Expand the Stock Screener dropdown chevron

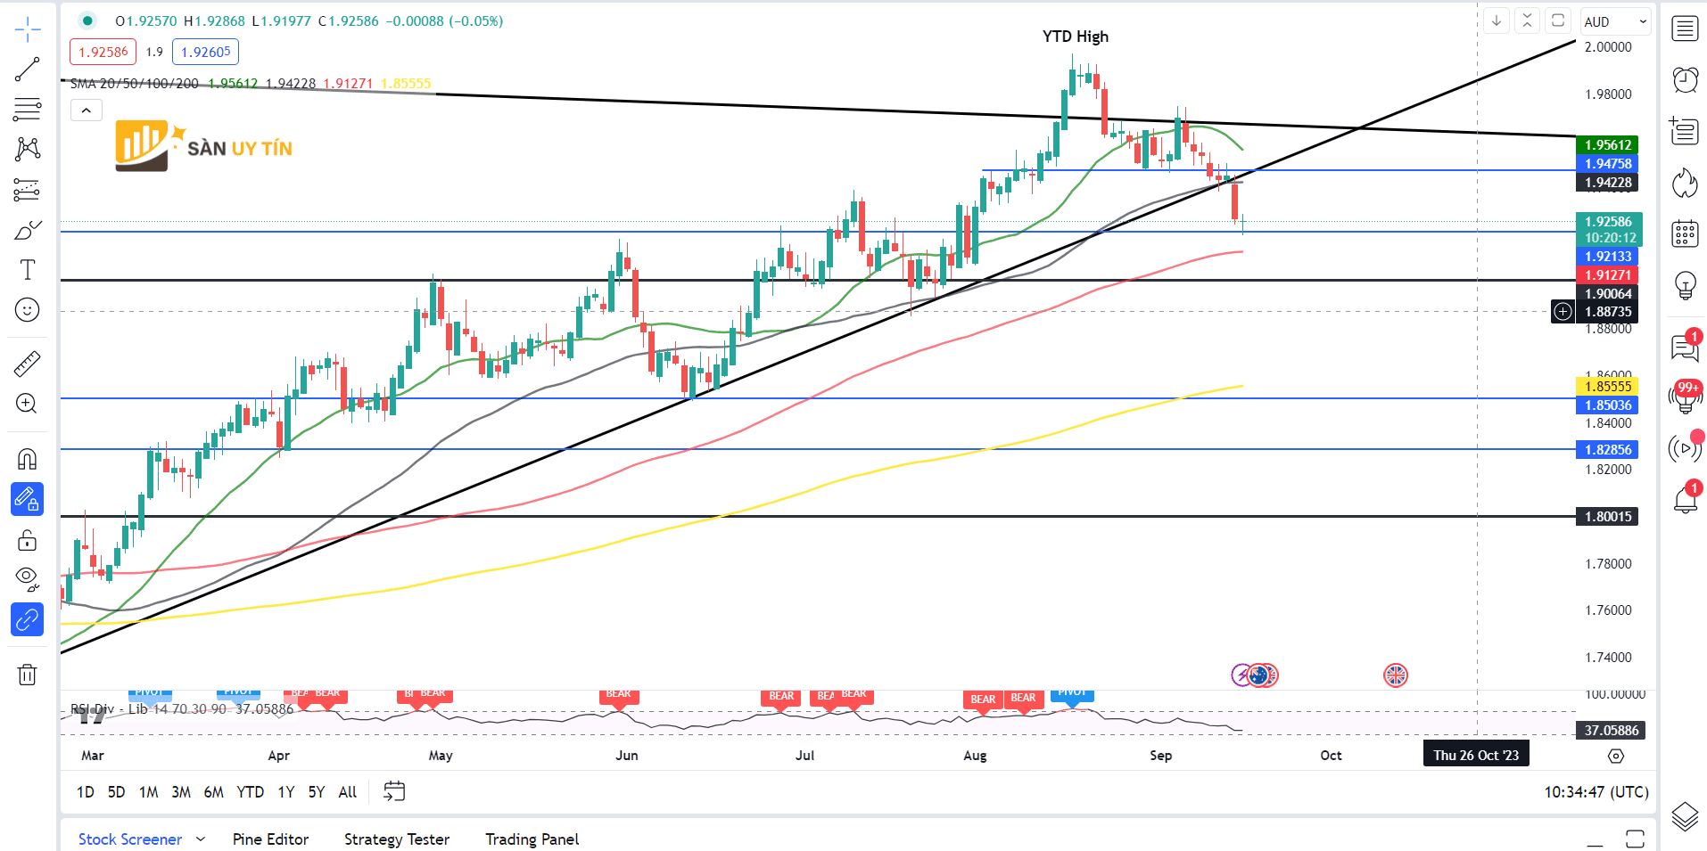click(201, 839)
